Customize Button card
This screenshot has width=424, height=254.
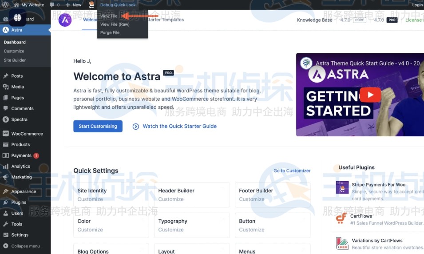273,225
